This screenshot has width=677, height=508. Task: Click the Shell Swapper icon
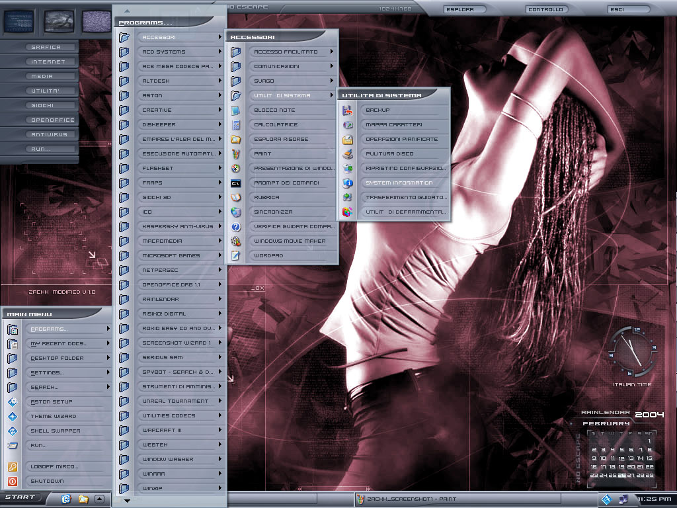13,431
